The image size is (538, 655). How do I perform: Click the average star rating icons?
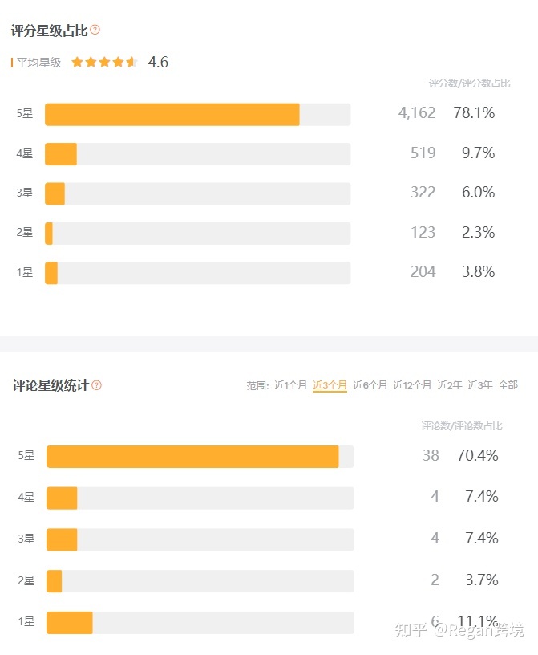point(104,63)
